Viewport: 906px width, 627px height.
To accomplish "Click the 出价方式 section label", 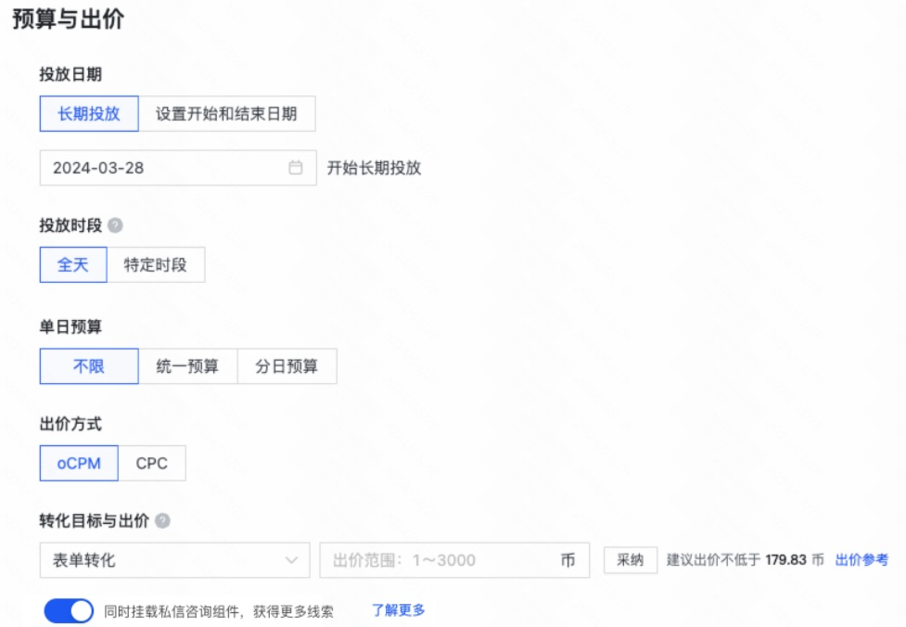I will pos(70,424).
